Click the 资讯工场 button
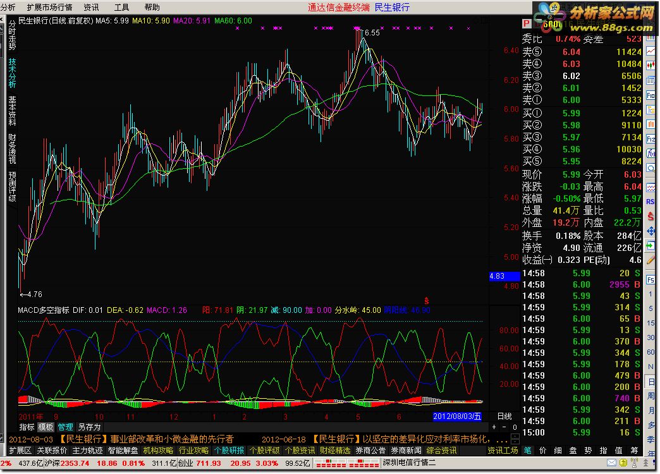The width and height of the screenshot is (660, 474). pos(503,451)
